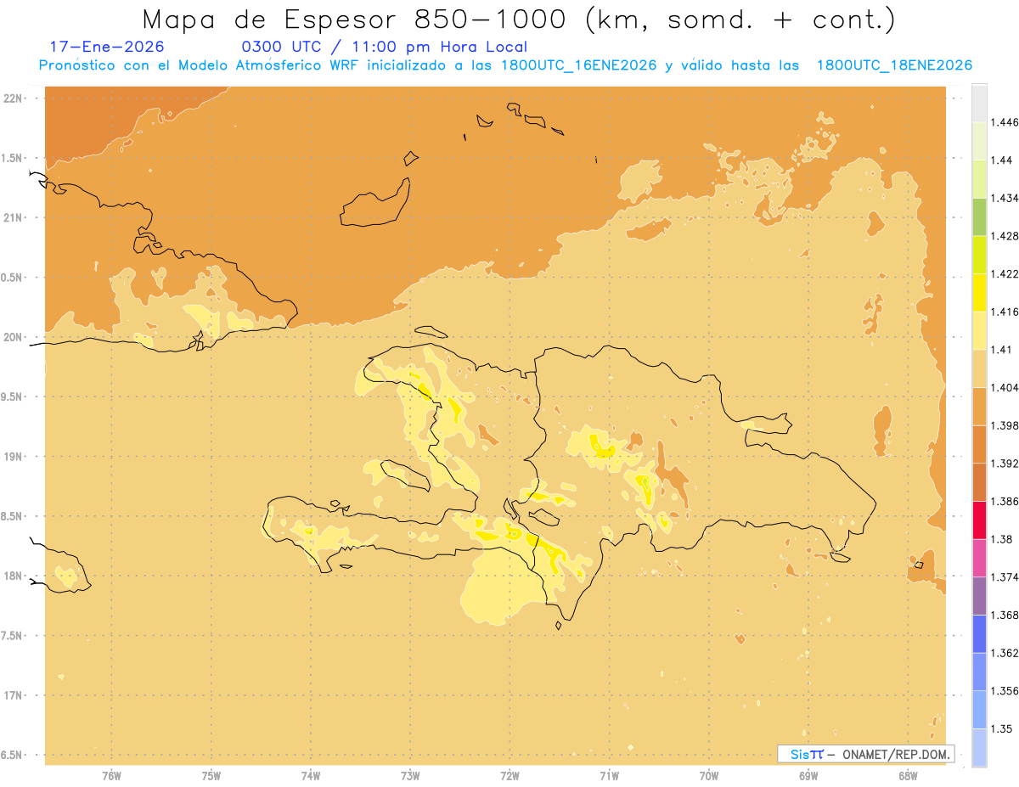Click the longitude label 74W
This screenshot has width=1019, height=787.
coord(311,776)
